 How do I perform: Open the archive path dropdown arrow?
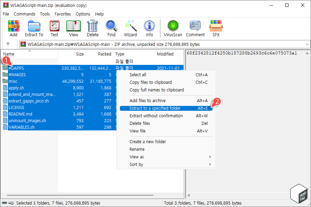(x=307, y=44)
